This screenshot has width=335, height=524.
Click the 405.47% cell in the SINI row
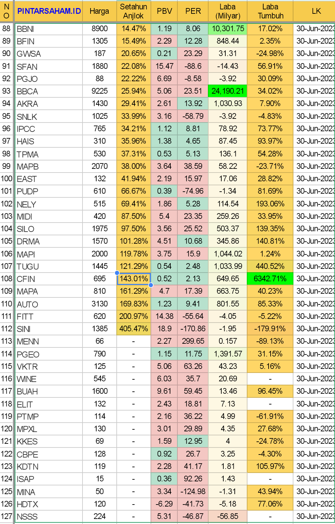coord(133,329)
